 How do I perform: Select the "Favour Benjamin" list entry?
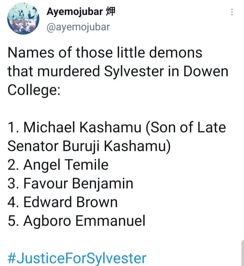tap(78, 183)
